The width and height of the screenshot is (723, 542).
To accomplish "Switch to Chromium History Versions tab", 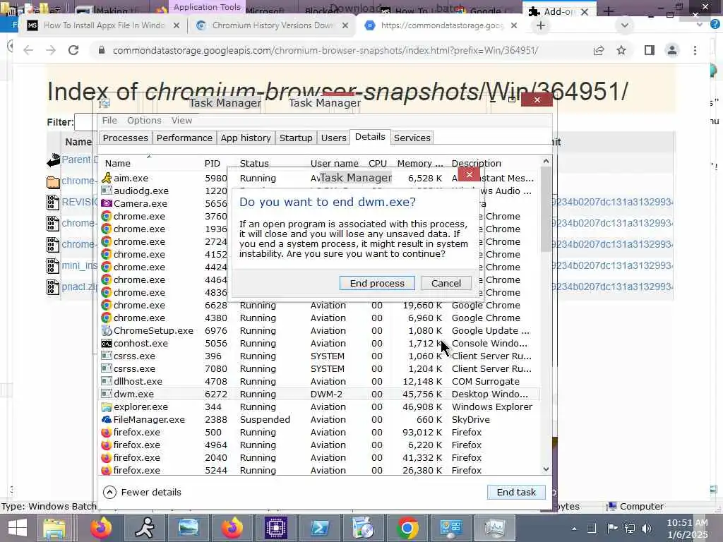I will pos(272,25).
